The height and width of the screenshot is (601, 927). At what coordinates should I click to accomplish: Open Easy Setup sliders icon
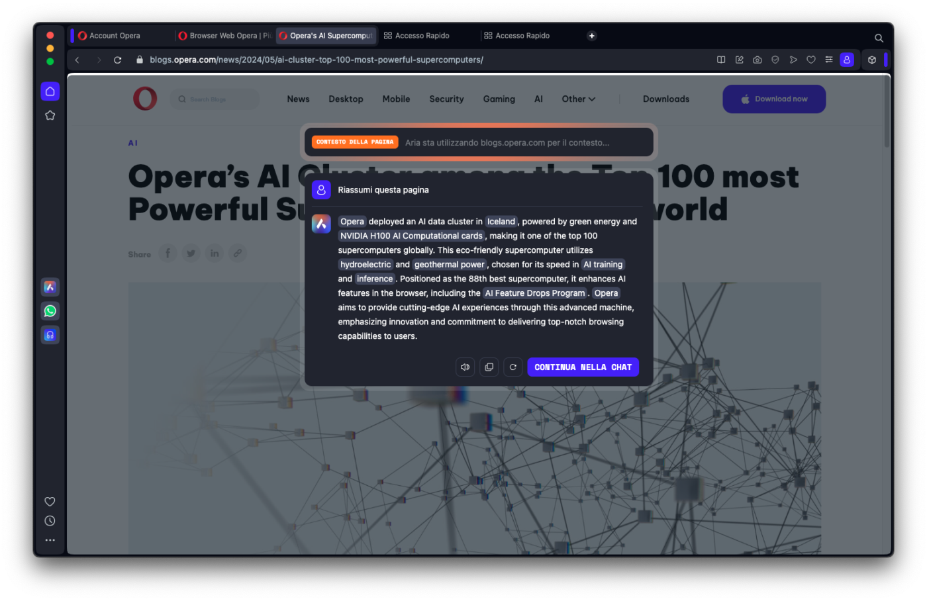click(829, 60)
